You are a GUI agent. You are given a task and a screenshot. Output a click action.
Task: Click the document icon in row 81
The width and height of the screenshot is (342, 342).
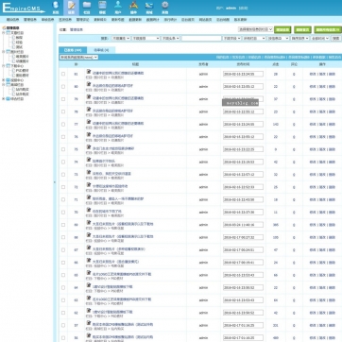(89, 72)
